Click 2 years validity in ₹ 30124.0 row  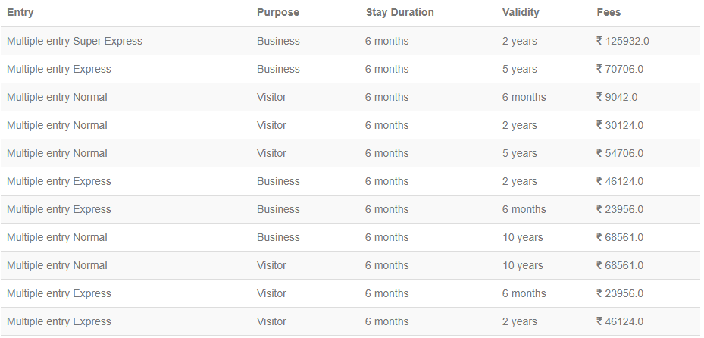[x=520, y=125]
